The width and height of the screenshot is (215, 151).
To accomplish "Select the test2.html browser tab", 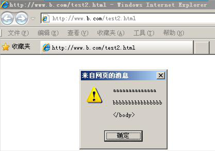I will pos(117,48).
